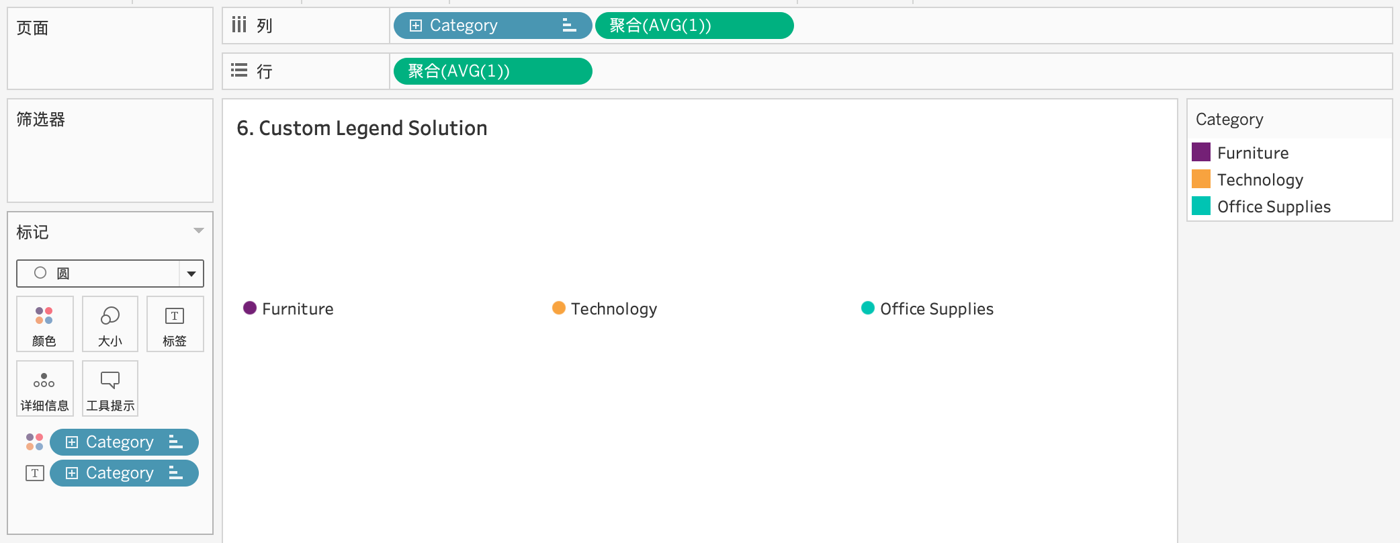Click the Color (颜色) marks card
1400x543 pixels.
(44, 324)
